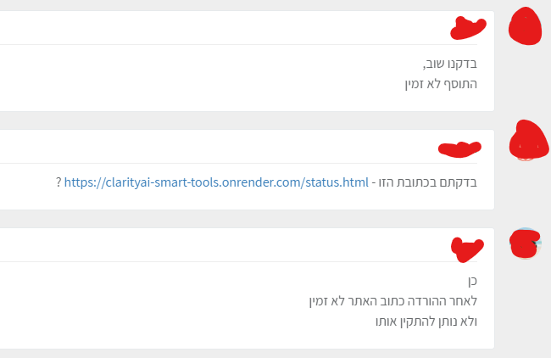
Task: Click the question mark after the URL
Action: 58,182
